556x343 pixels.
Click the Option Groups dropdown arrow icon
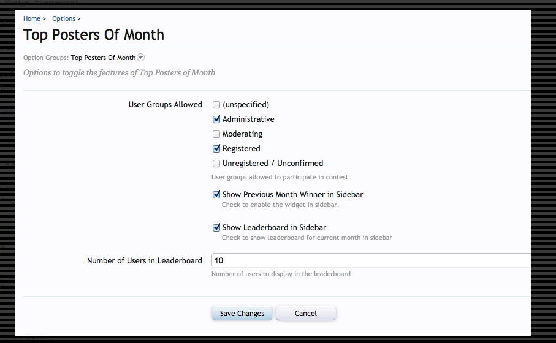(141, 58)
